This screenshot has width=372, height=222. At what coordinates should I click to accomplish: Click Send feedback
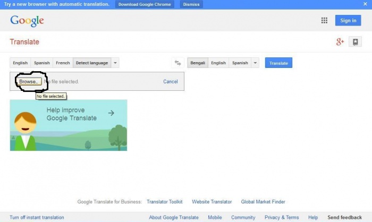tap(344, 218)
